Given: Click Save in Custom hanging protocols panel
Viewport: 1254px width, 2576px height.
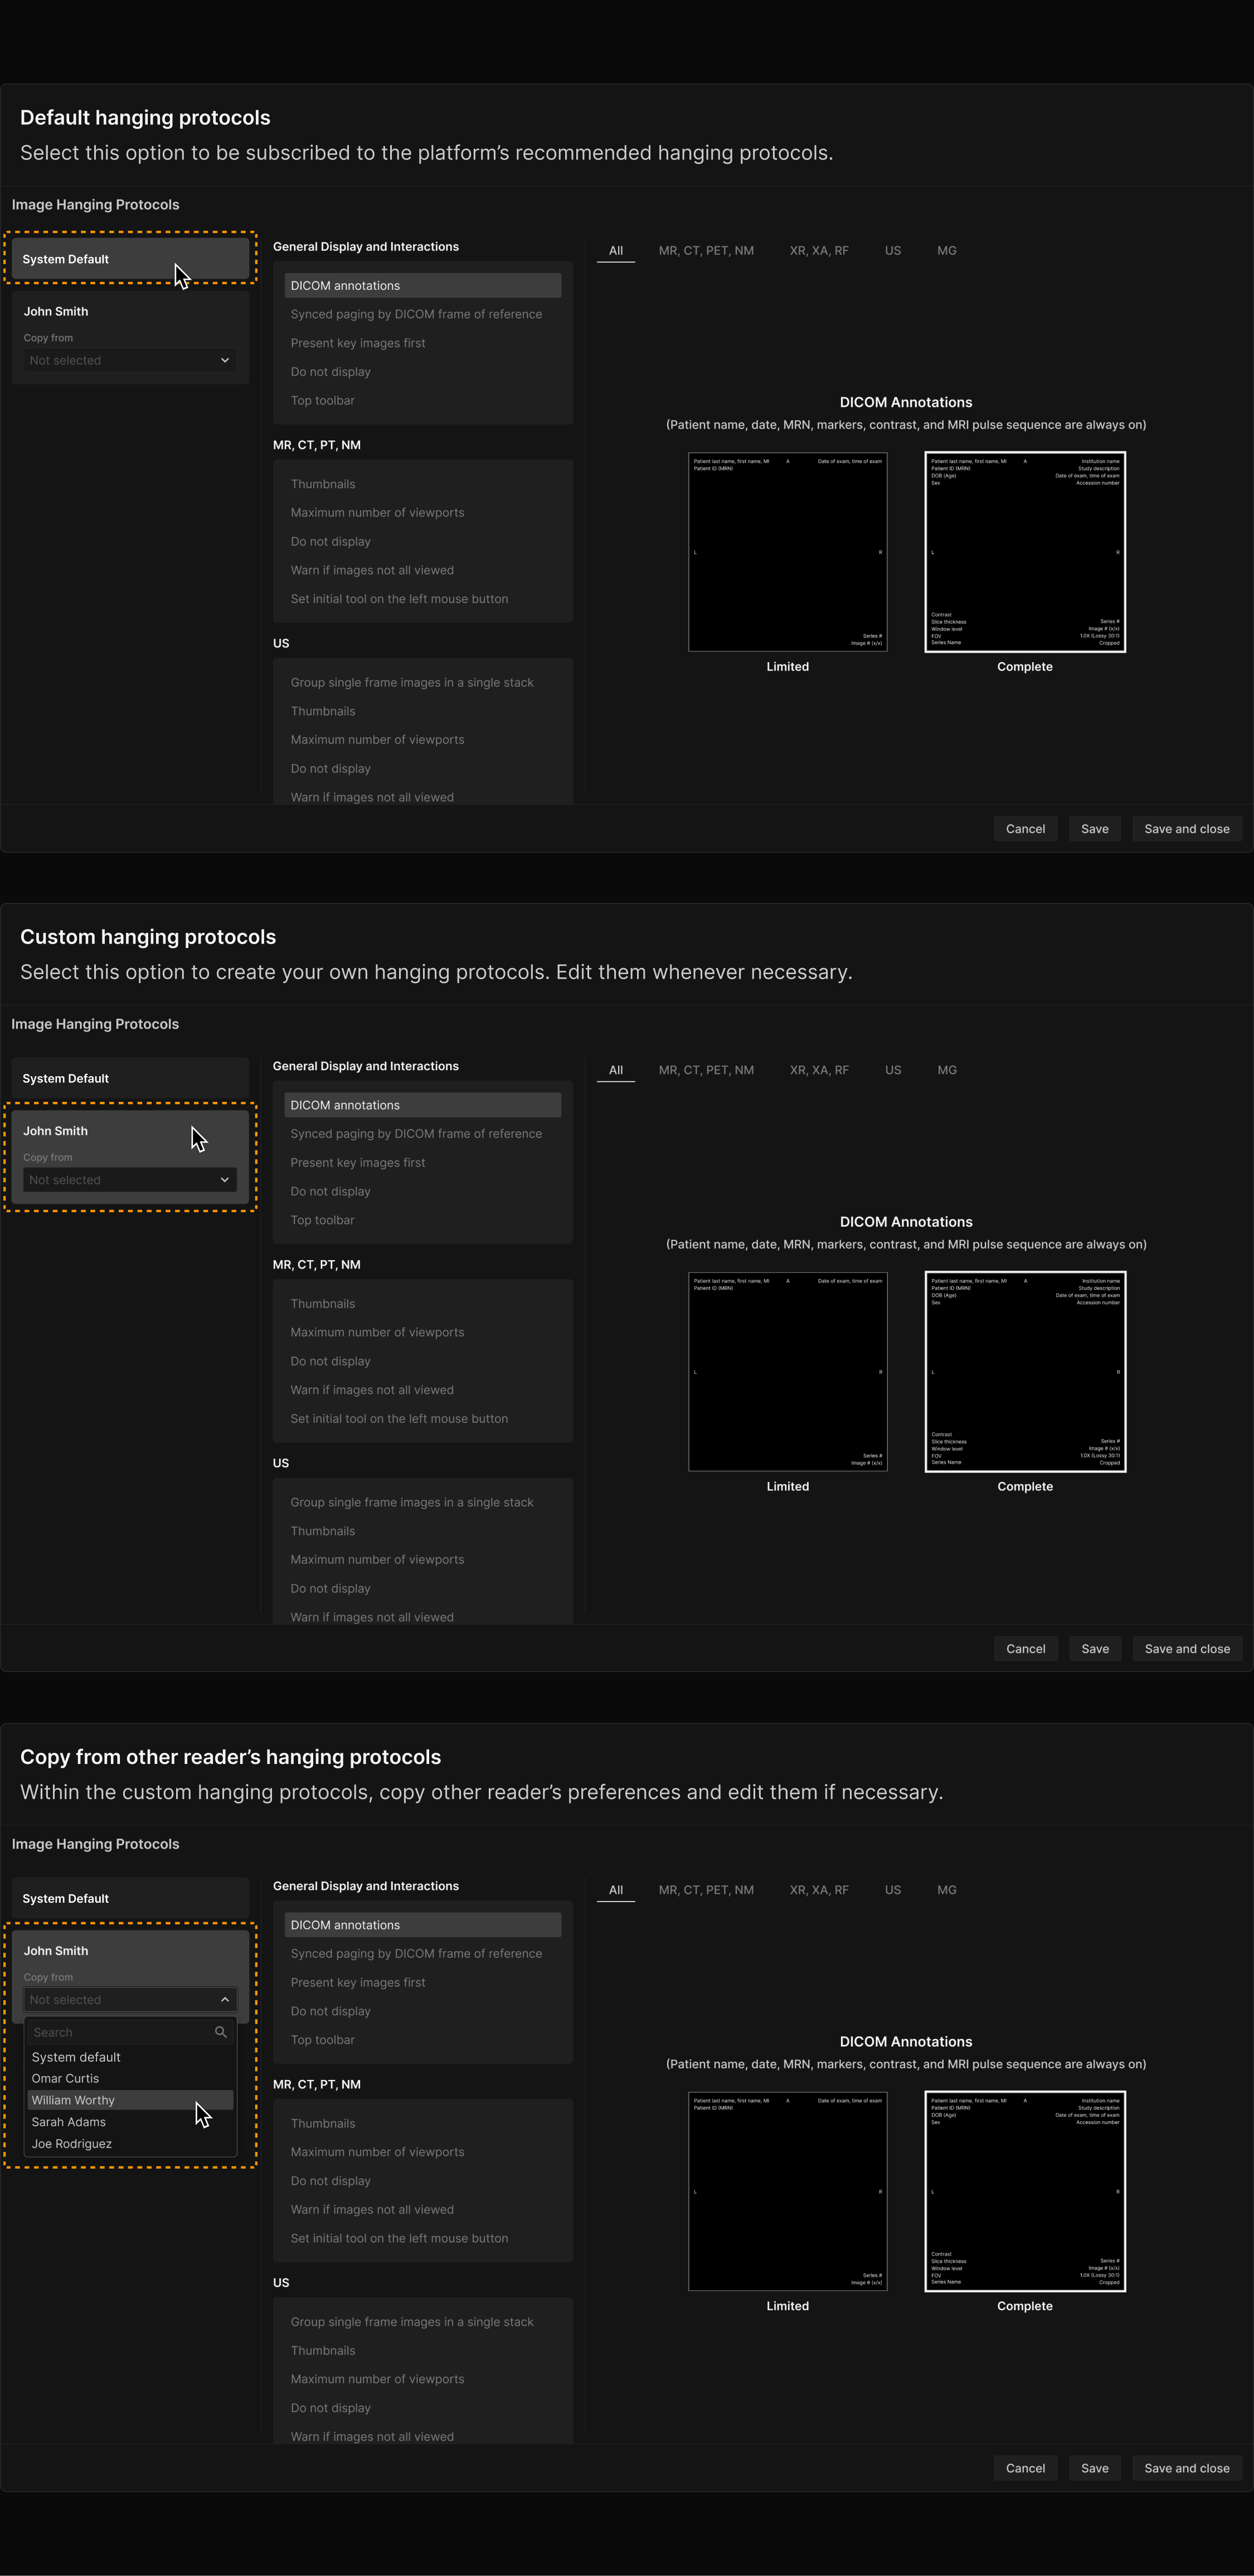Looking at the screenshot, I should tap(1095, 1649).
